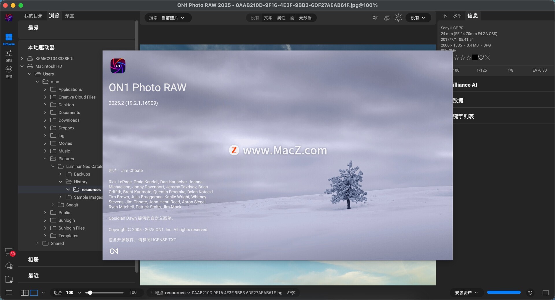Select the Backups folder
This screenshot has height=300, width=555.
tap(82, 174)
